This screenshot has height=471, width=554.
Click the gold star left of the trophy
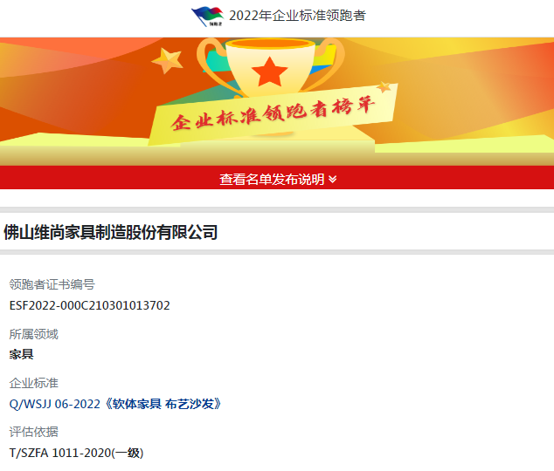tap(167, 60)
